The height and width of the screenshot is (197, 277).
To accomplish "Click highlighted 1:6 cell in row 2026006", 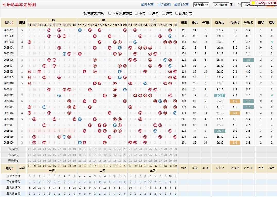I will point(248,60).
